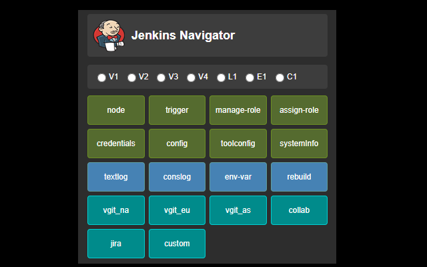View systemInfo button
This screenshot has height=267, width=427.
(299, 144)
